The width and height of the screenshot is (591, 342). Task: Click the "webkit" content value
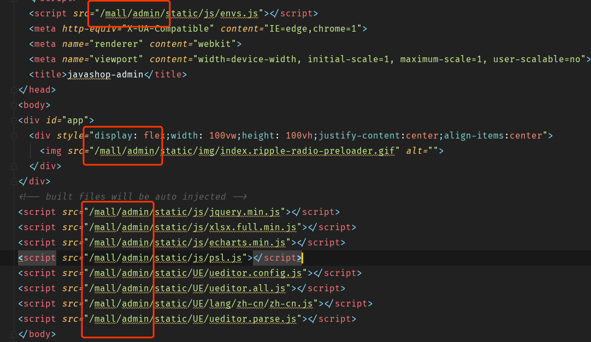click(215, 44)
